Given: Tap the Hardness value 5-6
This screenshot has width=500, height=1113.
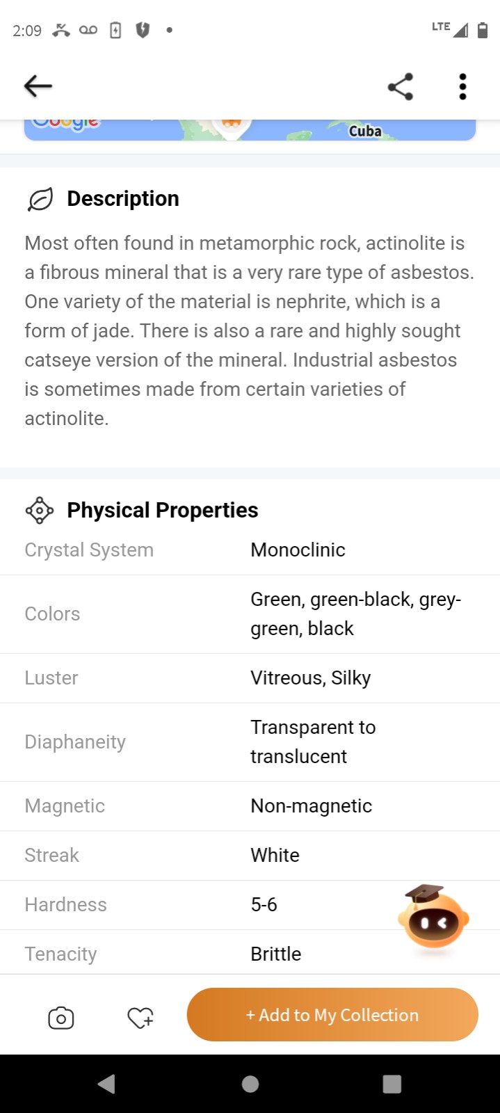Looking at the screenshot, I should [264, 905].
